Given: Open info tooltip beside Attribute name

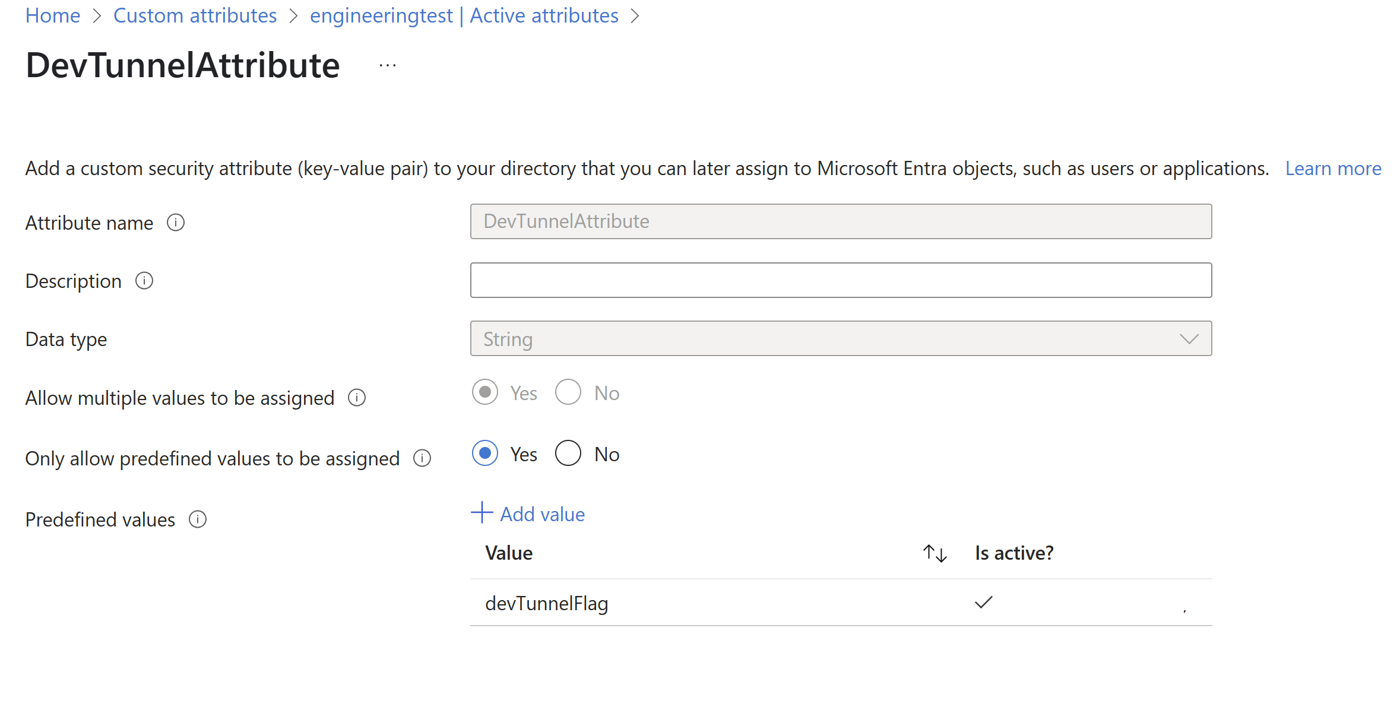Looking at the screenshot, I should coord(176,223).
